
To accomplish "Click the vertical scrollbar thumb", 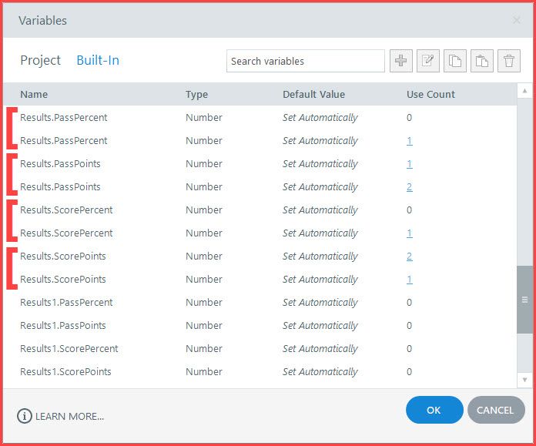I will (525, 300).
